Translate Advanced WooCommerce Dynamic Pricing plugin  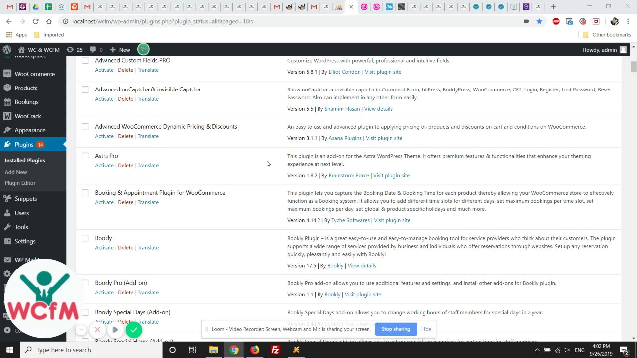(148, 136)
